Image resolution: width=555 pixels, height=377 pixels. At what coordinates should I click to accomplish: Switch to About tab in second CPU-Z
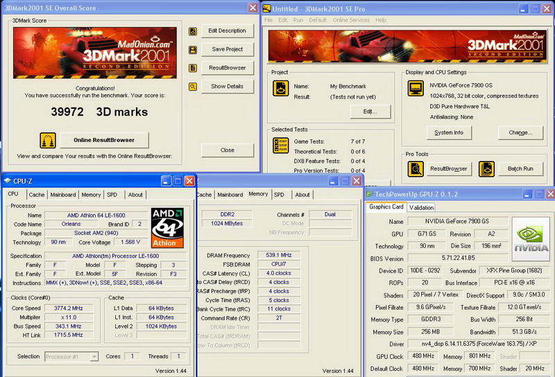tap(302, 195)
